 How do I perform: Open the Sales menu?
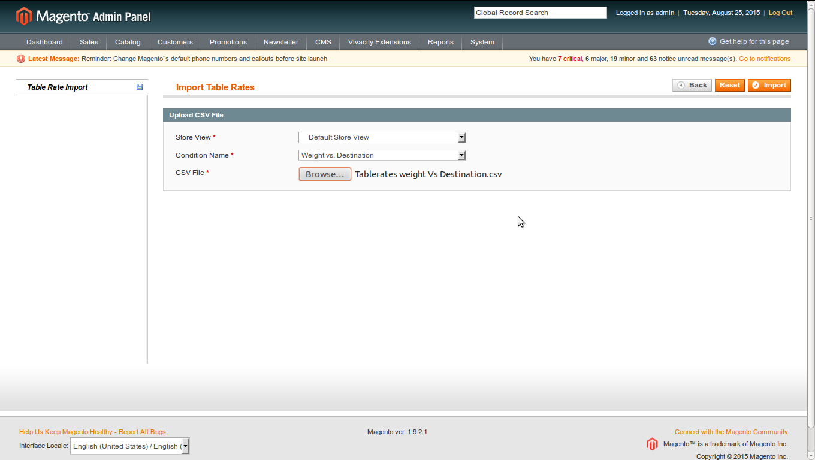[89, 42]
